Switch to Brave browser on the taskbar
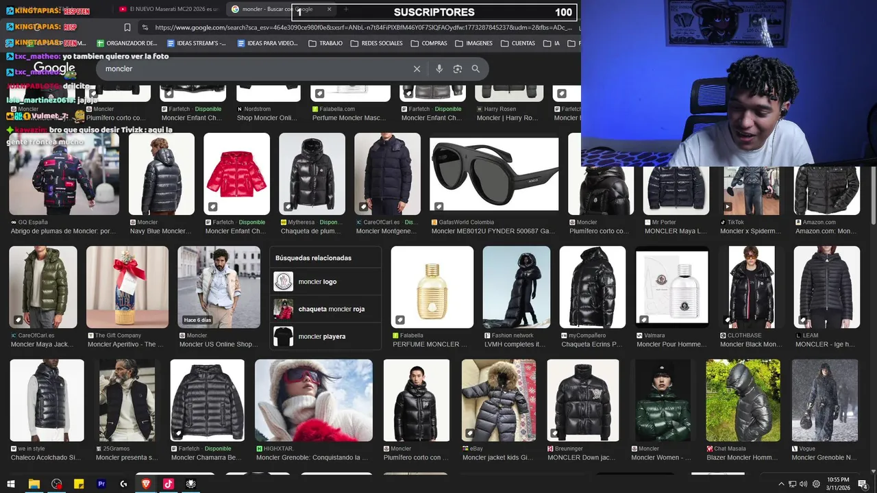The width and height of the screenshot is (877, 493). [146, 483]
